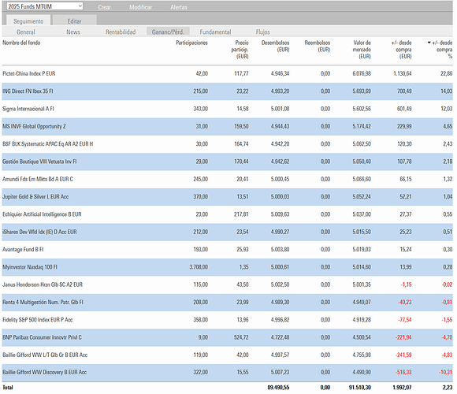The image size is (457, 394).
Task: Open Echiquier Artificial Intelligence B EUR fund
Action: coord(42,214)
